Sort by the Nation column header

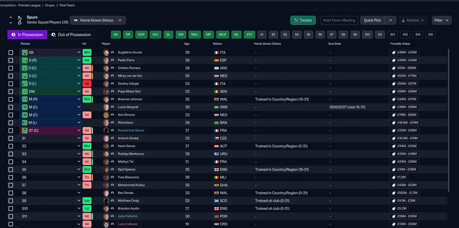tap(217, 44)
